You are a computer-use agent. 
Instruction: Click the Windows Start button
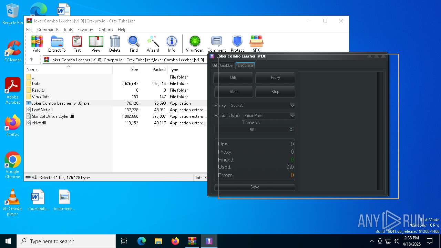[x=8, y=241]
